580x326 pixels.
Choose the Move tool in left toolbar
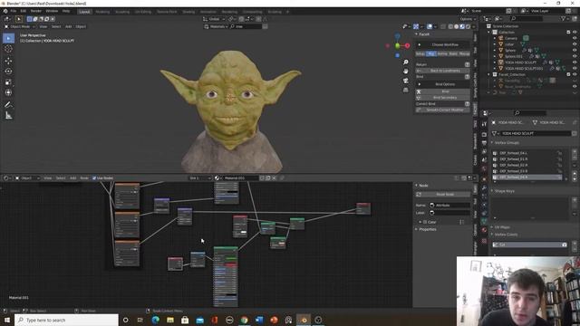click(x=8, y=61)
